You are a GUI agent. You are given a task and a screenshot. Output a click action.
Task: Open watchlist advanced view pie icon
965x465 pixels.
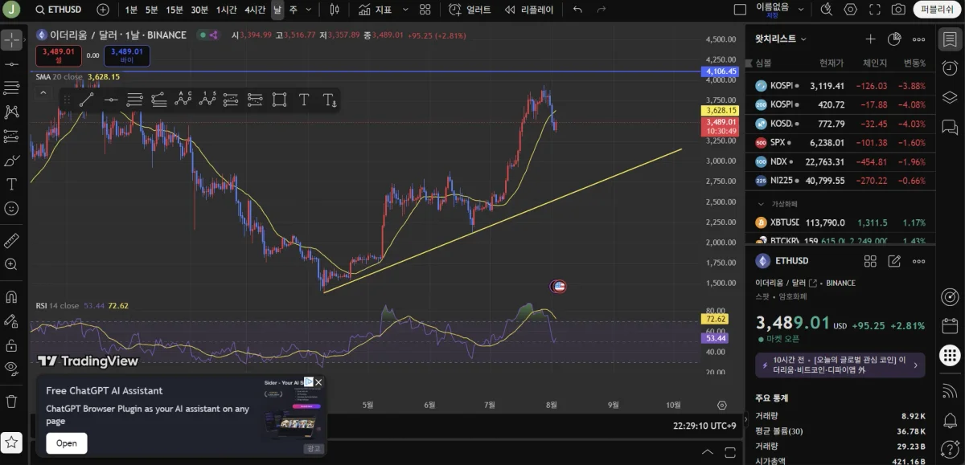point(894,39)
